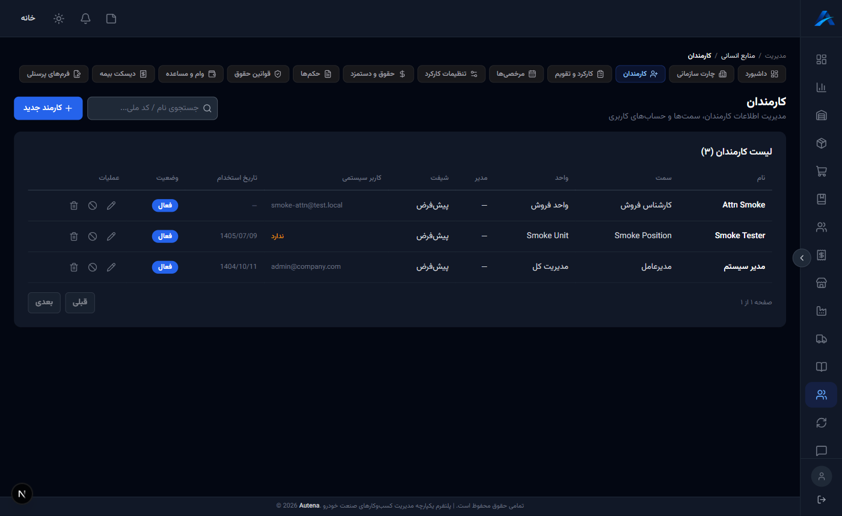
Task: Edit the Attn Smoke employee row
Action: pos(111,206)
